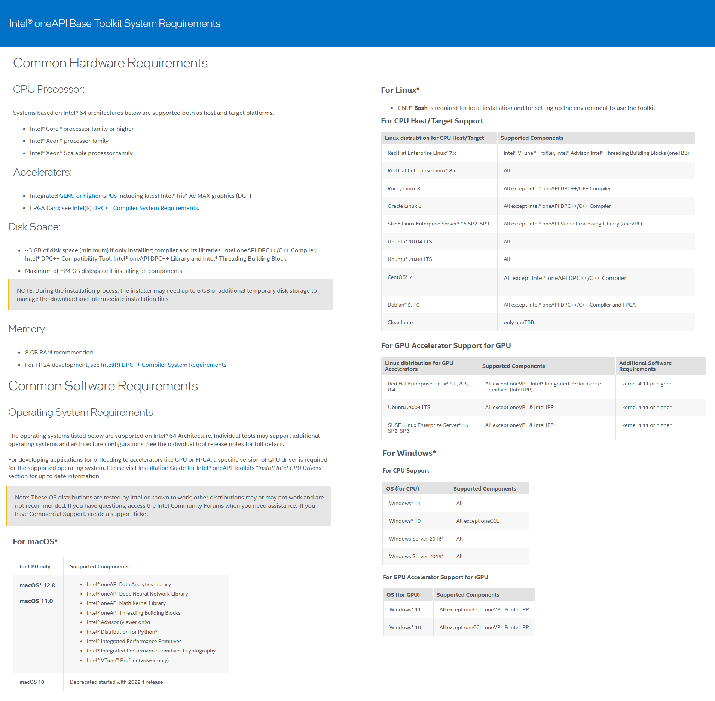The width and height of the screenshot is (715, 701).
Task: Click the macOS 10 table cell
Action: (x=39, y=682)
